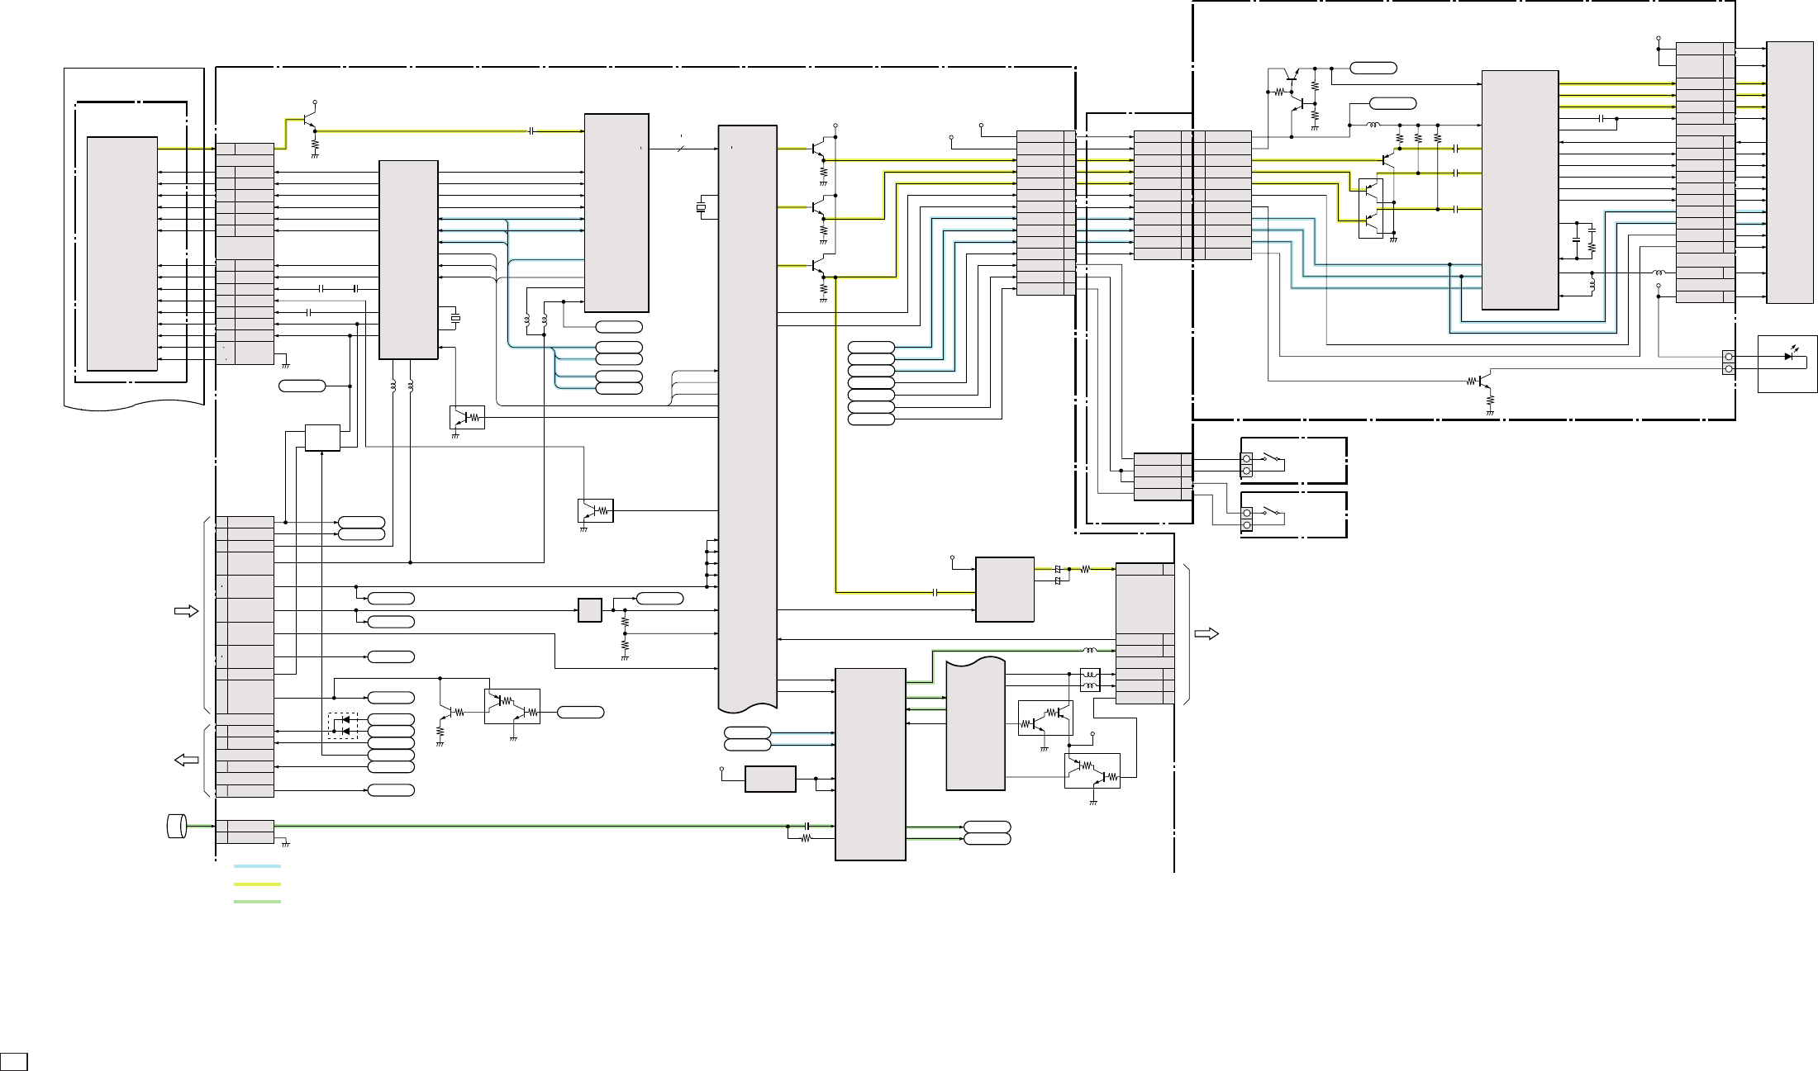This screenshot has height=1071, width=1818.
Task: Click the light blue legend line sample
Action: click(257, 866)
